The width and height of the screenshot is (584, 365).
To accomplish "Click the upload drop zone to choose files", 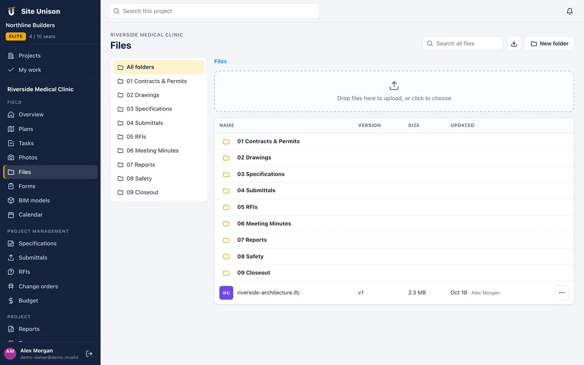I will click(394, 91).
